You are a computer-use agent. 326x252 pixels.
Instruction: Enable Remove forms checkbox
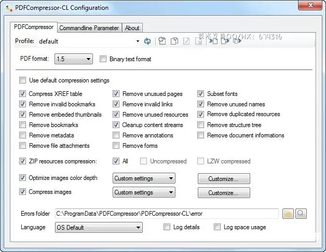point(116,146)
